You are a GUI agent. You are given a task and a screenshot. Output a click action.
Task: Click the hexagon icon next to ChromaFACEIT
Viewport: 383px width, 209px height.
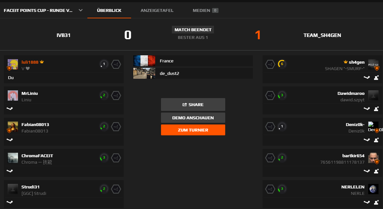point(116,158)
